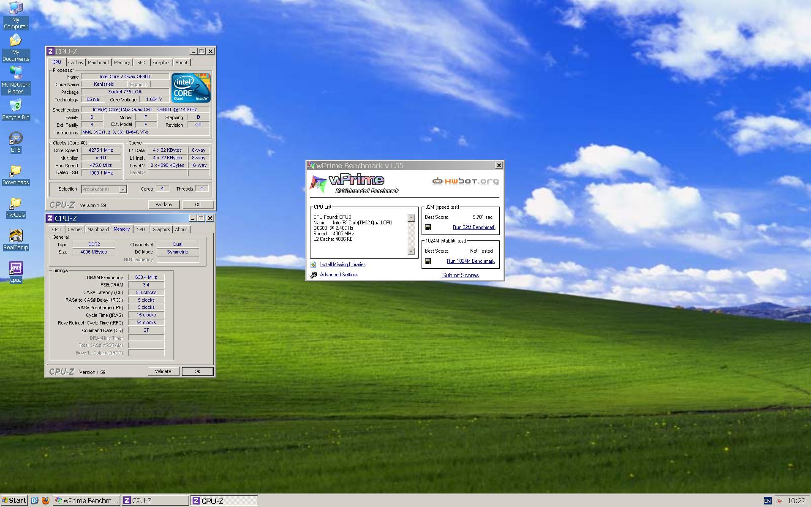This screenshot has width=811, height=507.
Task: Switch to Mainboard tab in upper CPU-Z
Action: pyautogui.click(x=98, y=63)
